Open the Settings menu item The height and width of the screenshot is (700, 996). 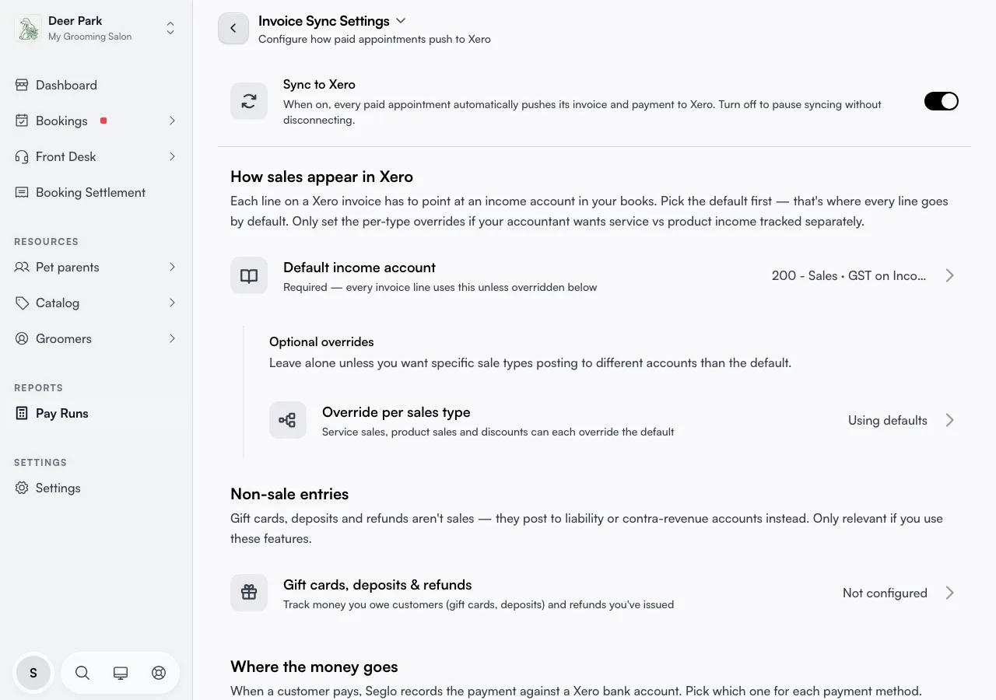tap(96, 488)
